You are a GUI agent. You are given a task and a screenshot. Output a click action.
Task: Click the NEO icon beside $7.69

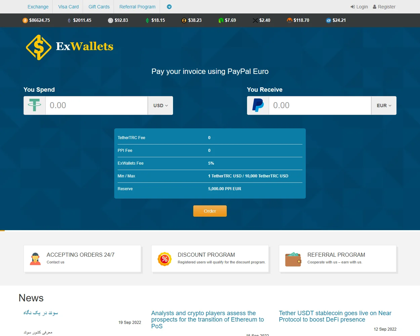[221, 20]
